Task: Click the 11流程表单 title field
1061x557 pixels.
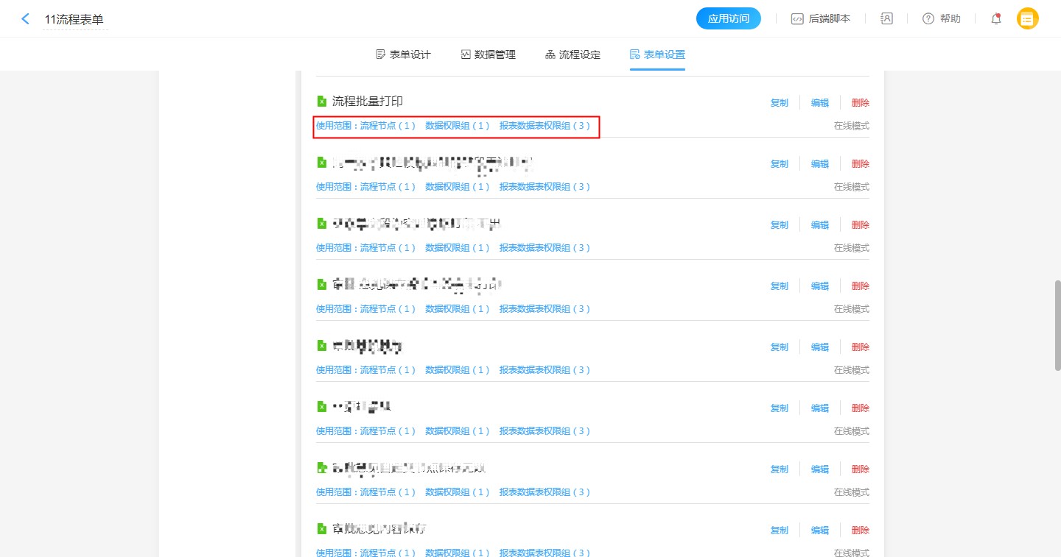Action: [74, 20]
